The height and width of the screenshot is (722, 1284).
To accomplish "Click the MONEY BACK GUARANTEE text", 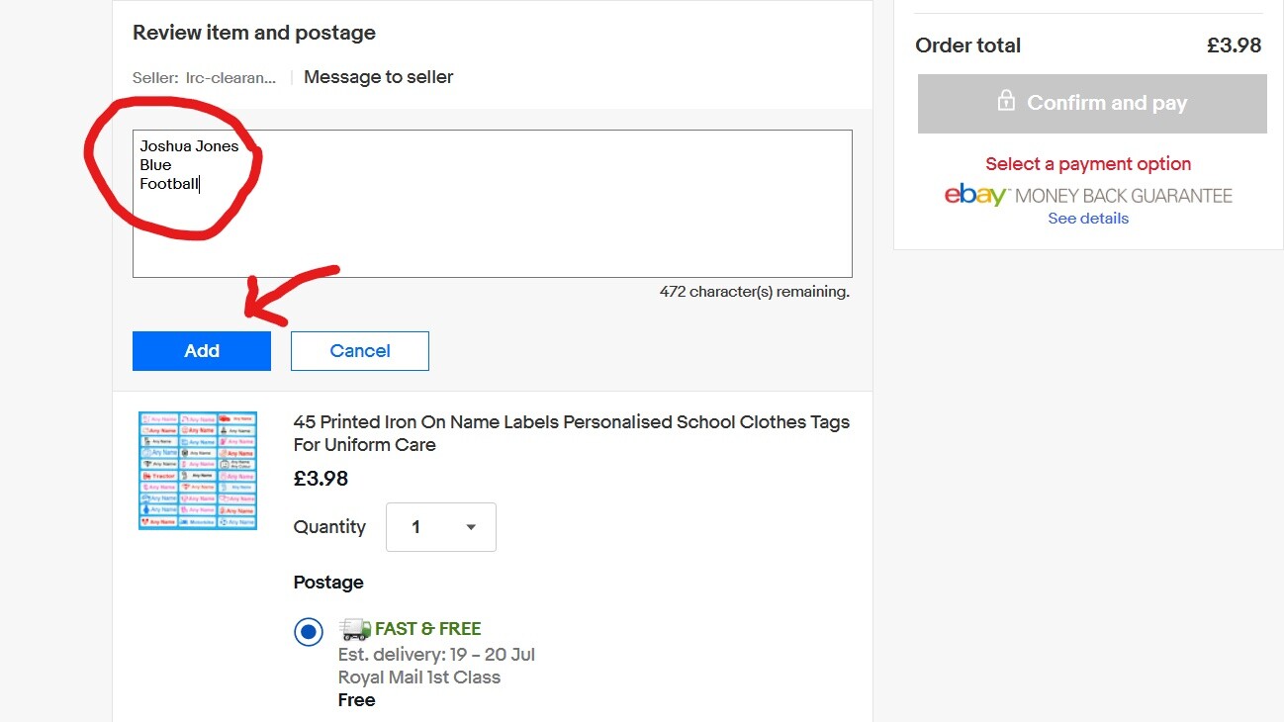I will coord(1124,196).
